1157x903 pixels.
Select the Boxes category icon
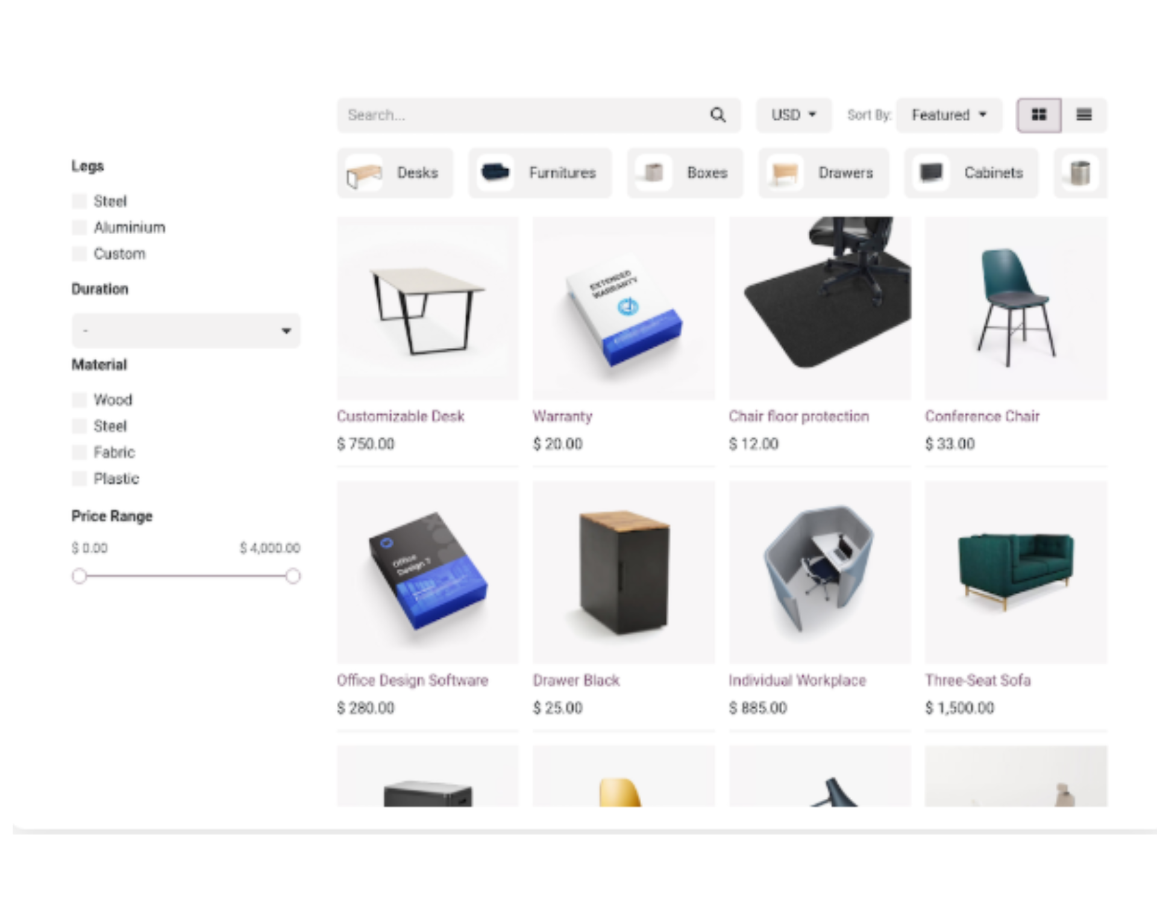tap(653, 173)
